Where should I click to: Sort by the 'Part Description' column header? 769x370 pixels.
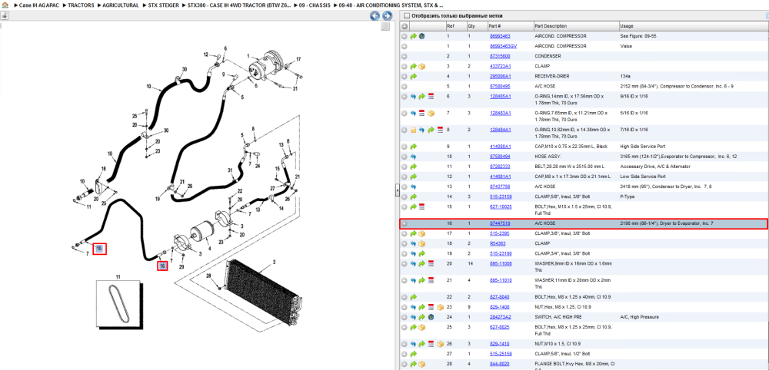point(551,26)
